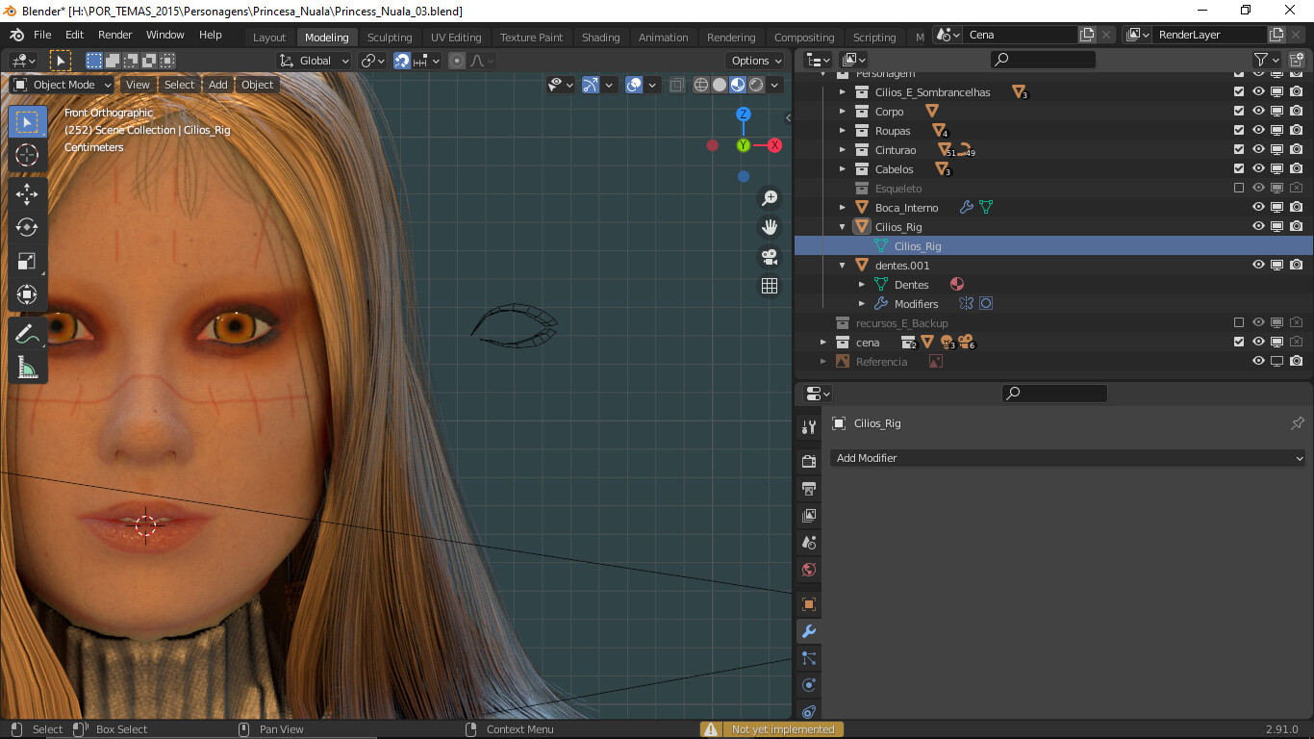Open the World properties globe tab
This screenshot has width=1314, height=739.
(x=809, y=570)
